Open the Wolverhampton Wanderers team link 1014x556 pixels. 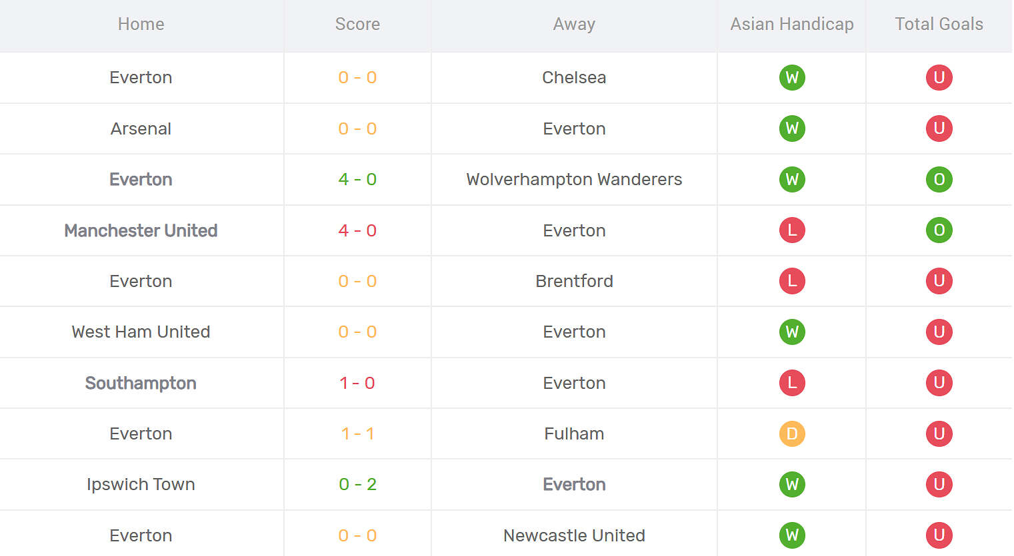574,180
